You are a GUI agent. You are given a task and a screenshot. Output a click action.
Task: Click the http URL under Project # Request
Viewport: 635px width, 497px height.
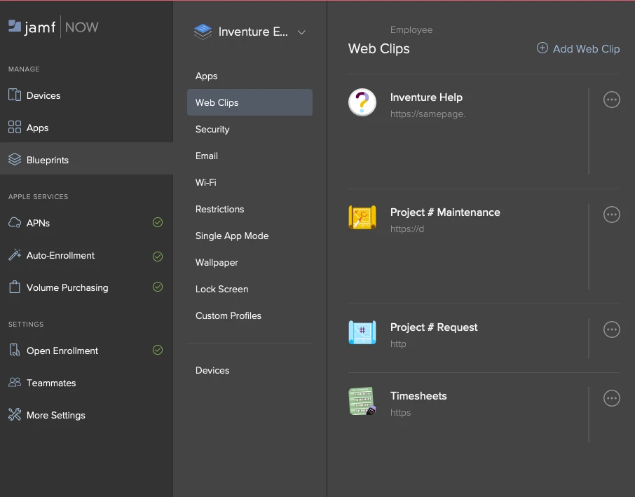pos(398,344)
